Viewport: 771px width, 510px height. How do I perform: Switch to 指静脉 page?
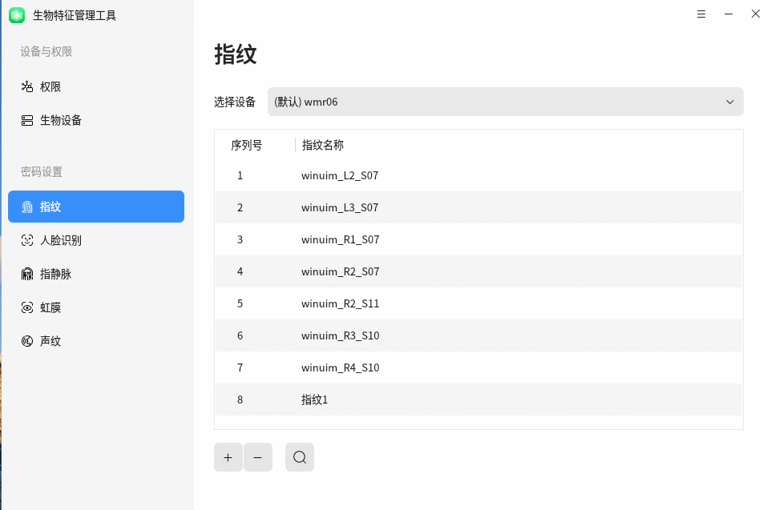pos(96,274)
